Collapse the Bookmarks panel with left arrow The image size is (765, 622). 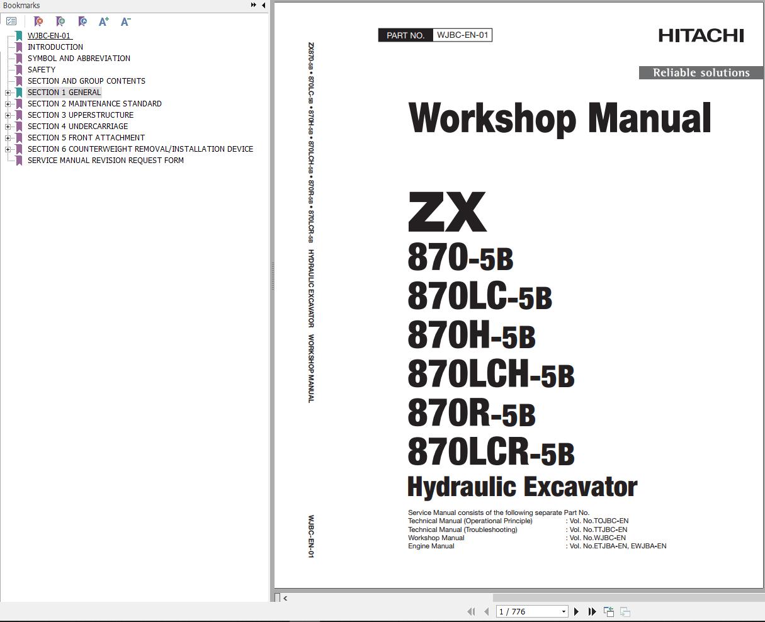[x=263, y=5]
